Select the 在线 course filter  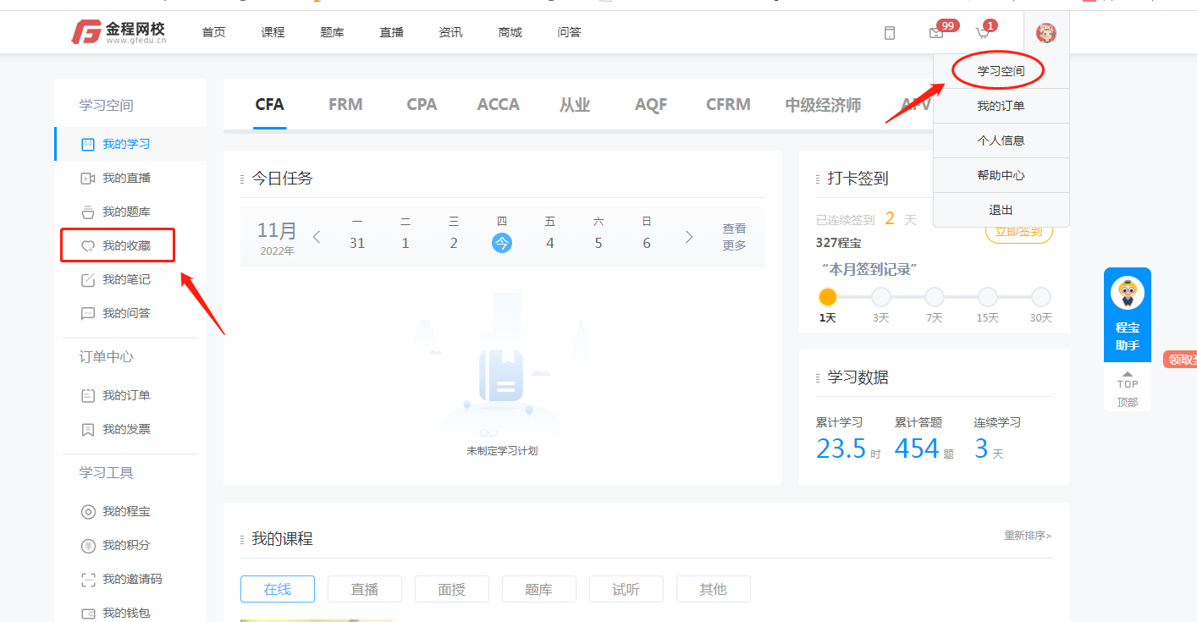tap(278, 589)
